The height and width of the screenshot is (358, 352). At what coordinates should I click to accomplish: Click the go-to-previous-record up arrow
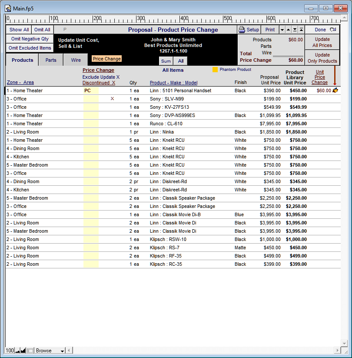(x=289, y=30)
